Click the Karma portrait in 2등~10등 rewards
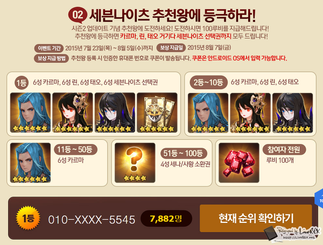The width and height of the screenshot is (323, 245). pyautogui.click(x=208, y=113)
